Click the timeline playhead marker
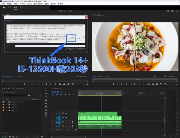This screenshot has width=180, height=138. pos(101,94)
